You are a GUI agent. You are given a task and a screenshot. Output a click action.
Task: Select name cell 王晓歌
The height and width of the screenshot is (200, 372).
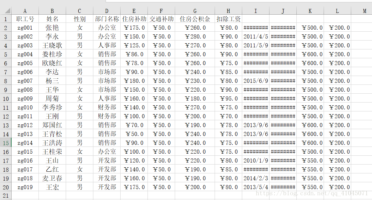(52, 45)
